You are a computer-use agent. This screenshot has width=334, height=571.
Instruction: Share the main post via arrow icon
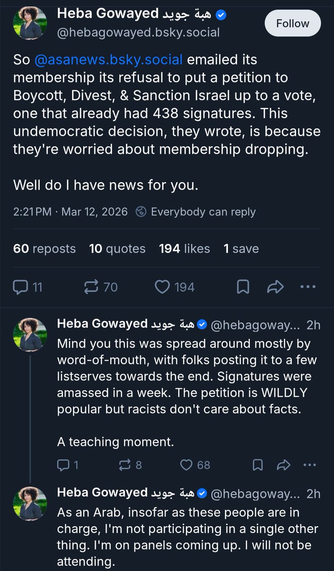click(x=275, y=287)
